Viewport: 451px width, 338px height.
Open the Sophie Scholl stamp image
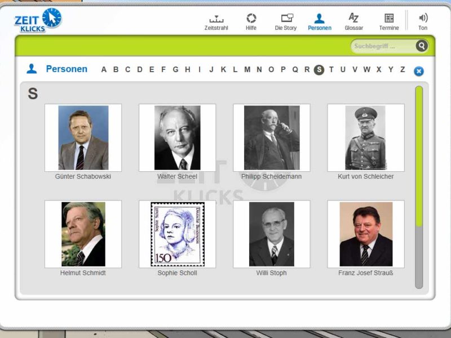[178, 234]
